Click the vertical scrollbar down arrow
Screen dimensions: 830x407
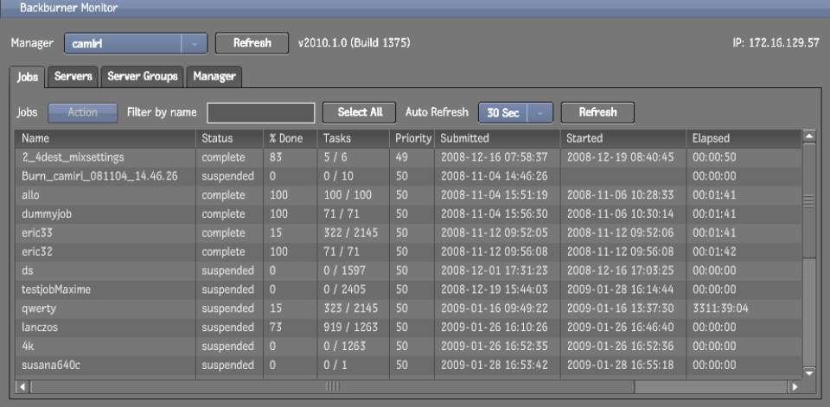[809, 372]
